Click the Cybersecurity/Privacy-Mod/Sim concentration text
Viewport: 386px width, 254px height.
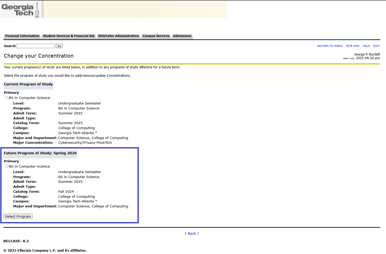(x=85, y=143)
